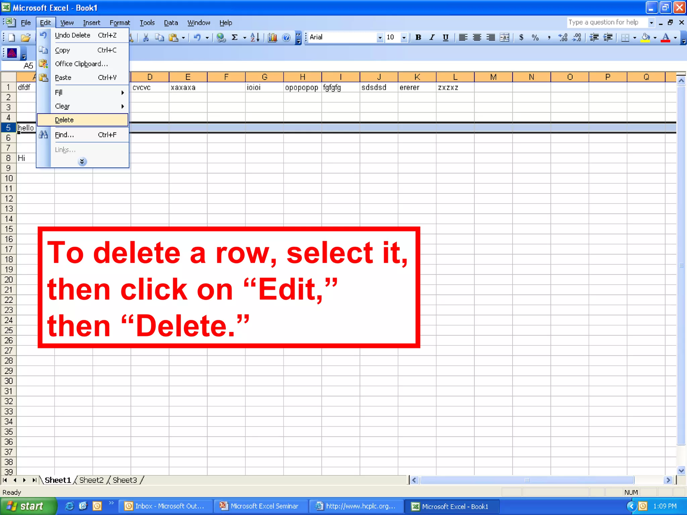Click the horizontal scrollbar right arrow
The height and width of the screenshot is (515, 687).
point(668,480)
